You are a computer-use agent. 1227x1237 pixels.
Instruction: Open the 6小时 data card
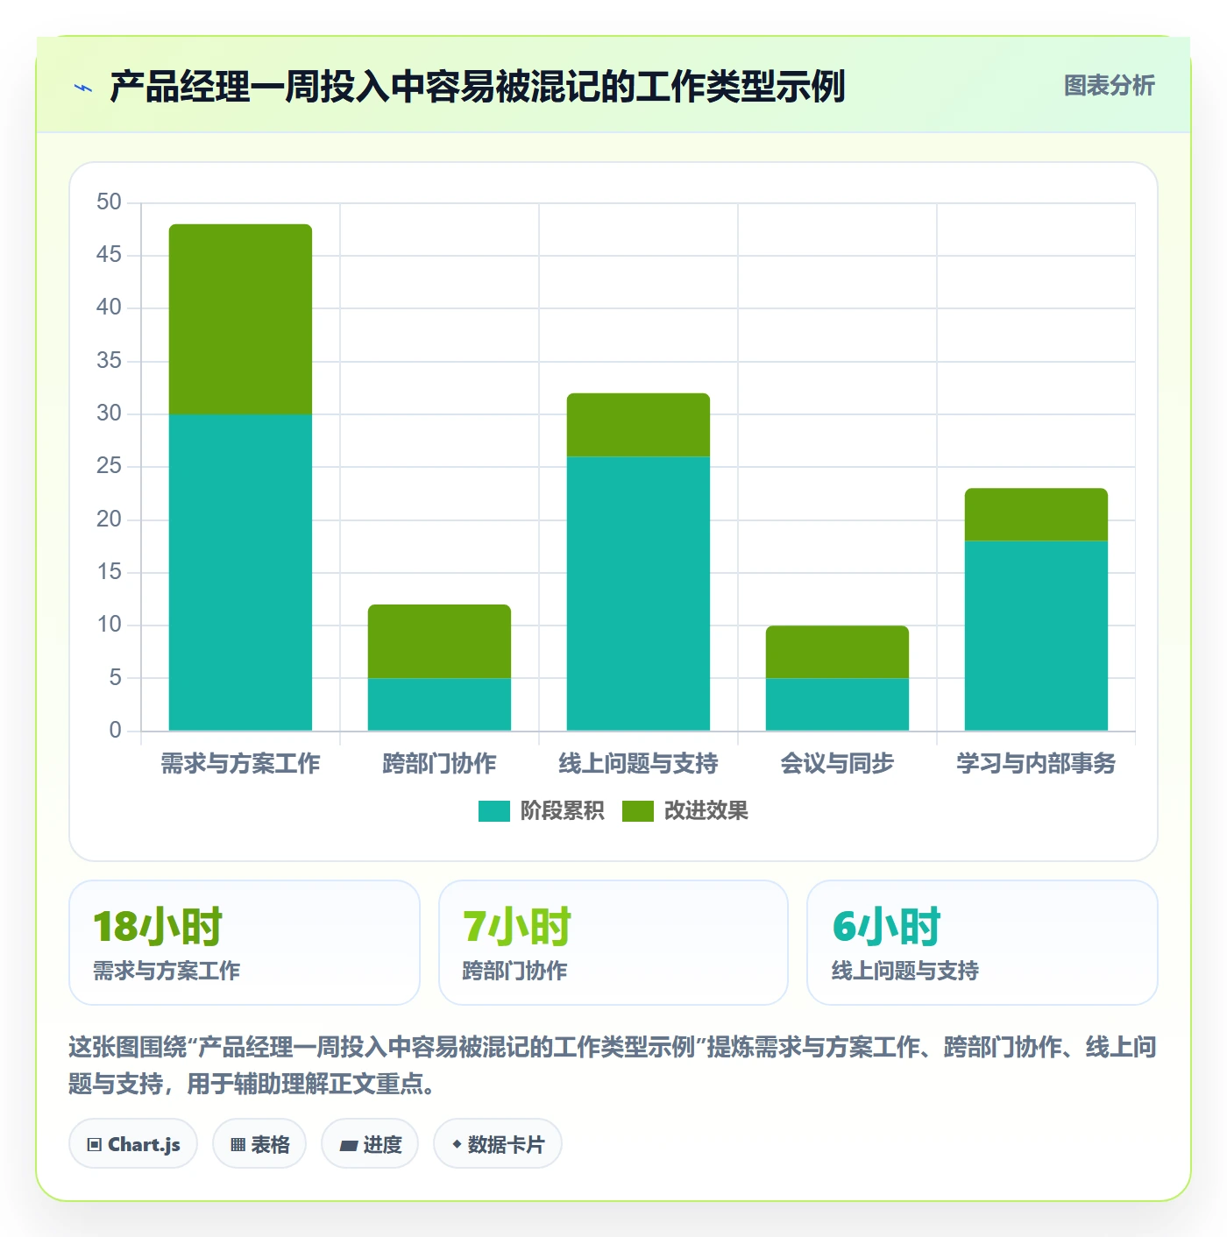[982, 943]
